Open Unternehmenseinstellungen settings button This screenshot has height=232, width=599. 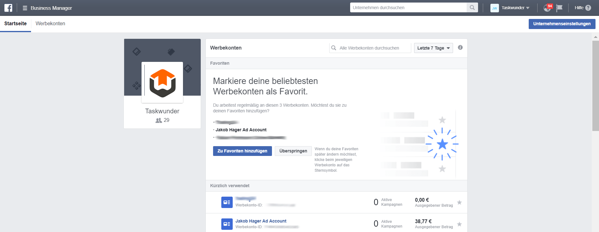click(562, 24)
